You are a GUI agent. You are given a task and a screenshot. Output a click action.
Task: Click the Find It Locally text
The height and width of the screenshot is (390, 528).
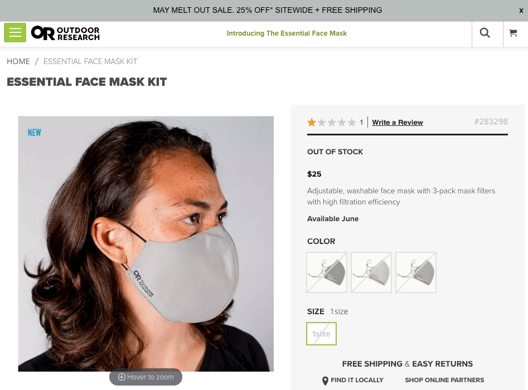(357, 380)
